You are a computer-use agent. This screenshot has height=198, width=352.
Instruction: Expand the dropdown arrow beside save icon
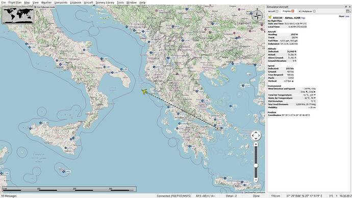350,12
